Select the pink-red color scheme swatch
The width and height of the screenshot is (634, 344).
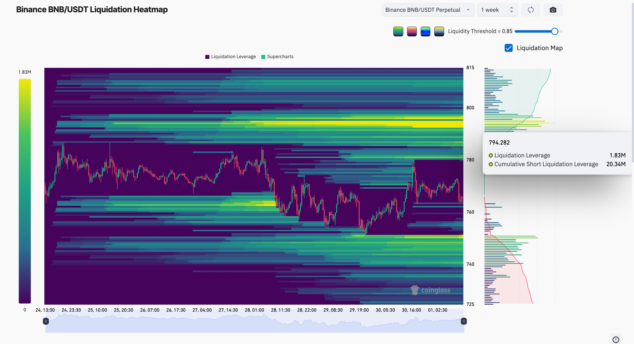pyautogui.click(x=412, y=31)
